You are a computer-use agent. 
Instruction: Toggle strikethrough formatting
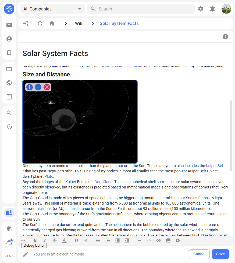55,240
